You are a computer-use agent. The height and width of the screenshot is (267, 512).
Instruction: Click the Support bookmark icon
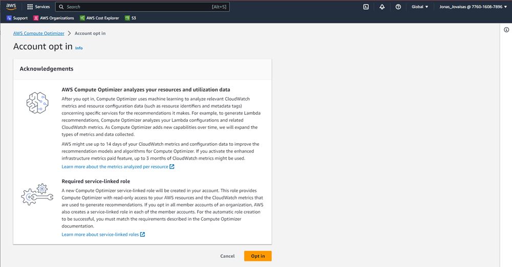9,18
